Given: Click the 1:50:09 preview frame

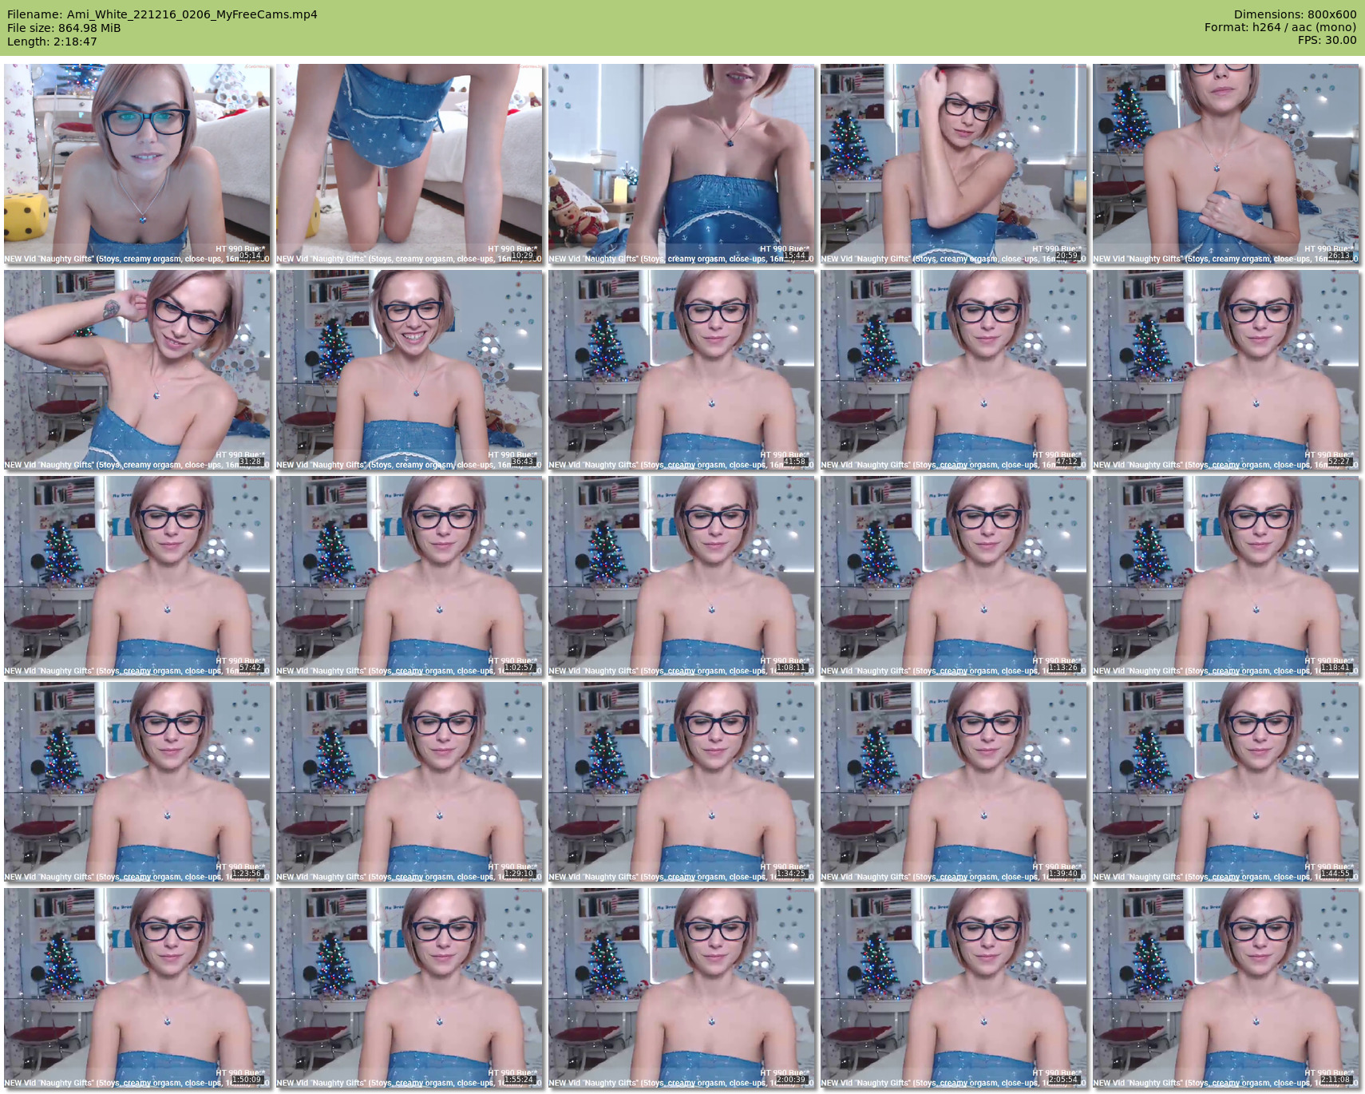Looking at the screenshot, I should point(137,989).
